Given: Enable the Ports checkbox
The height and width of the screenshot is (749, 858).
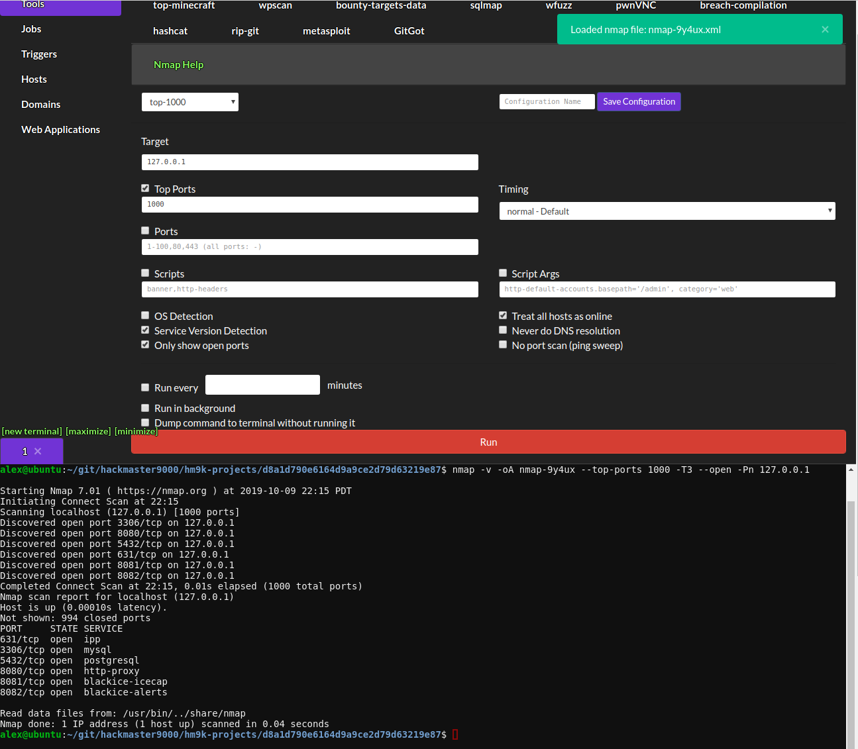Looking at the screenshot, I should point(145,230).
